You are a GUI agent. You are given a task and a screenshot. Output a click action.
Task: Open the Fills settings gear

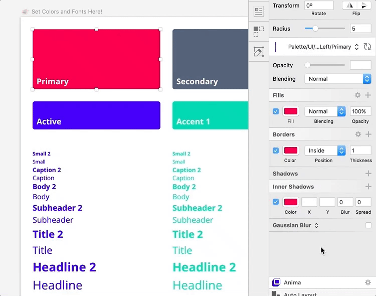(357, 95)
